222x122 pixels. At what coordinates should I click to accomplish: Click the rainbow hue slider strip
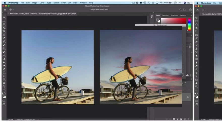189,24
